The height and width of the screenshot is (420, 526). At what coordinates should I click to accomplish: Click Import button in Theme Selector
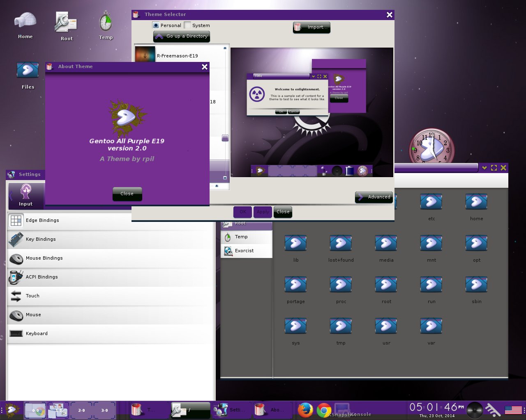[311, 27]
